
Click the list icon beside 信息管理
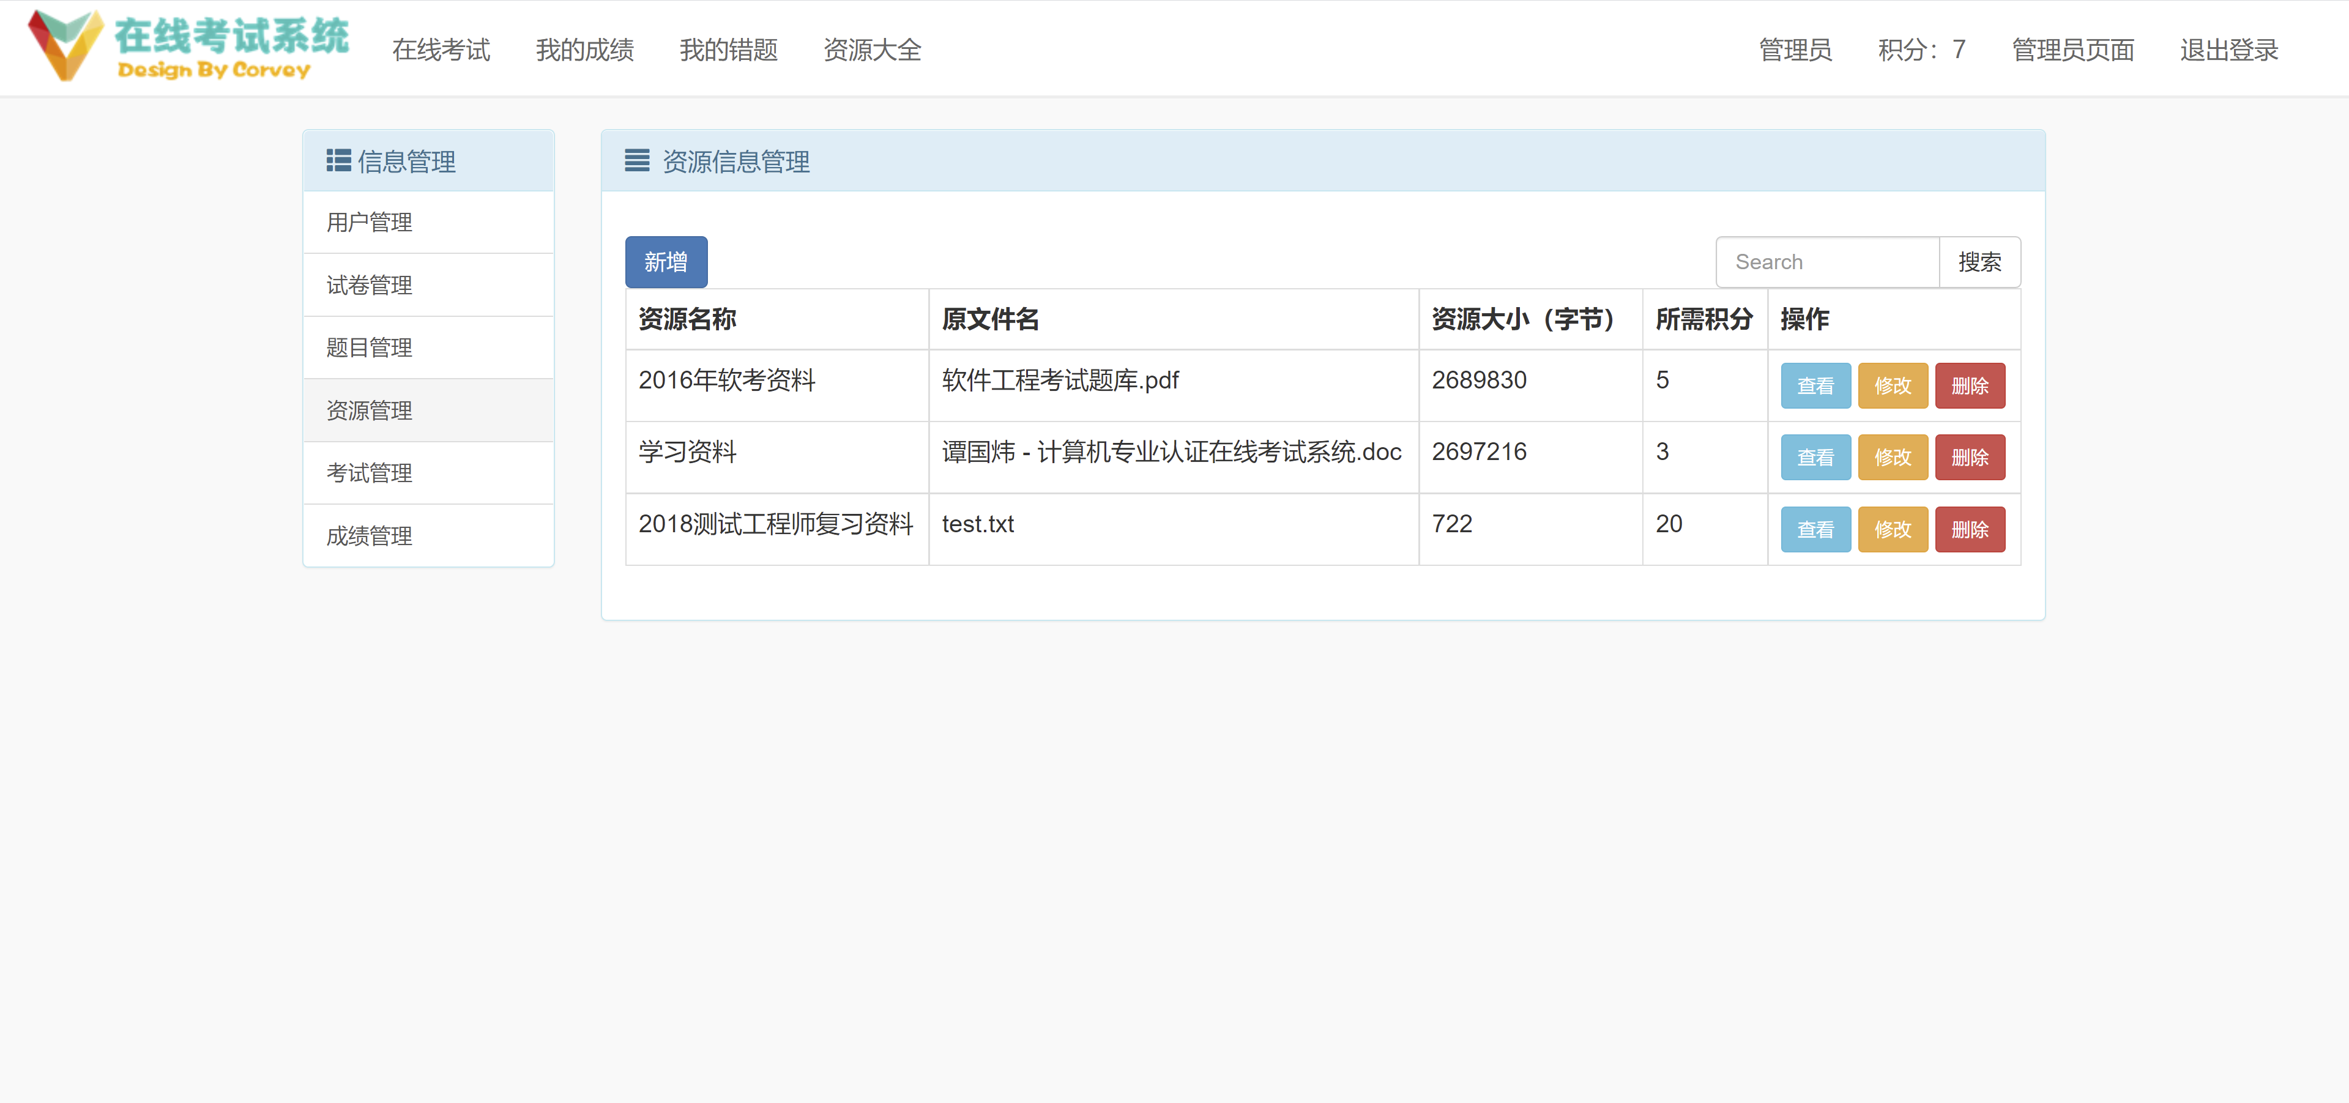click(x=337, y=160)
